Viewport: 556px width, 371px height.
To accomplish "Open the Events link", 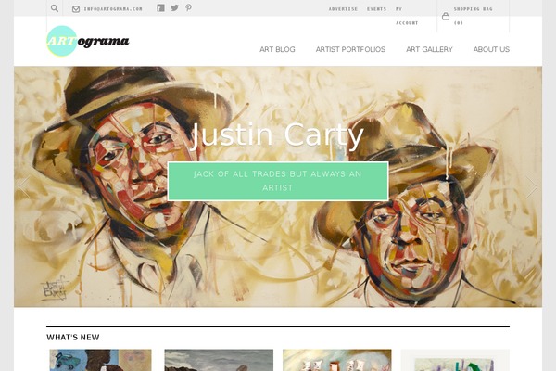I will [376, 9].
